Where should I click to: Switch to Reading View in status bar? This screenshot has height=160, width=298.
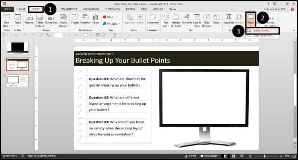coord(242,156)
